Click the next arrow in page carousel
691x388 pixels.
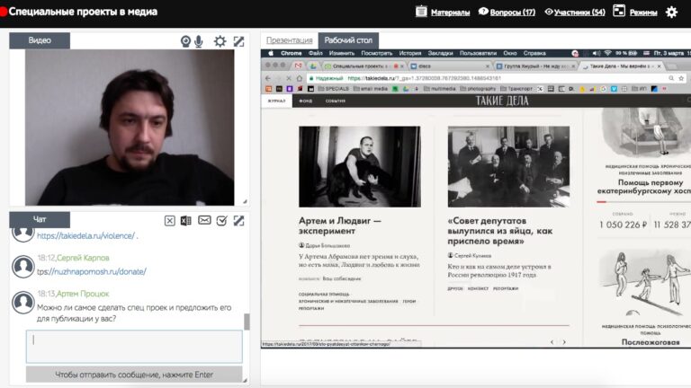[x=564, y=342]
